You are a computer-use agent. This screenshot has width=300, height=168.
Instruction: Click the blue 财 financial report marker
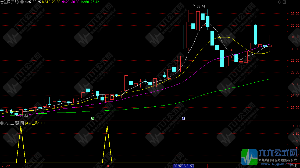(x=183, y=119)
